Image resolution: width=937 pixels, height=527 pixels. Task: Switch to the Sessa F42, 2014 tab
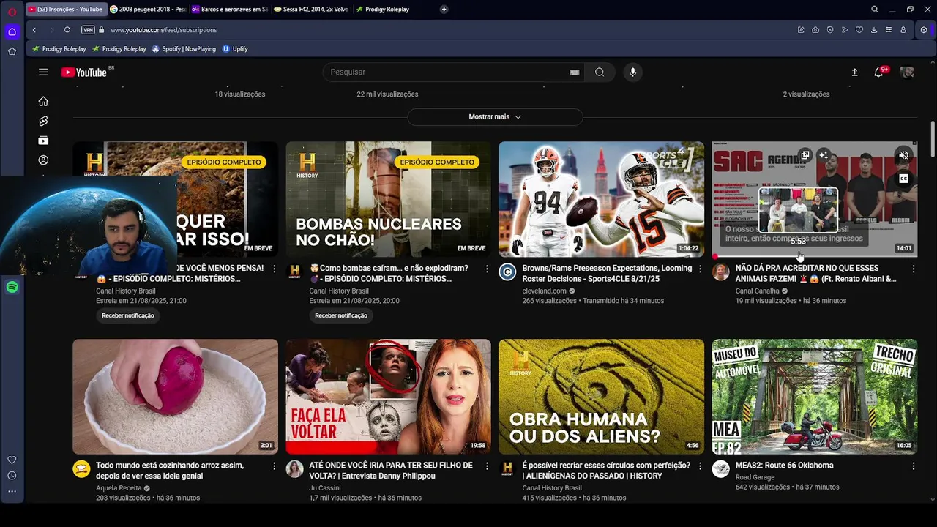(x=312, y=10)
